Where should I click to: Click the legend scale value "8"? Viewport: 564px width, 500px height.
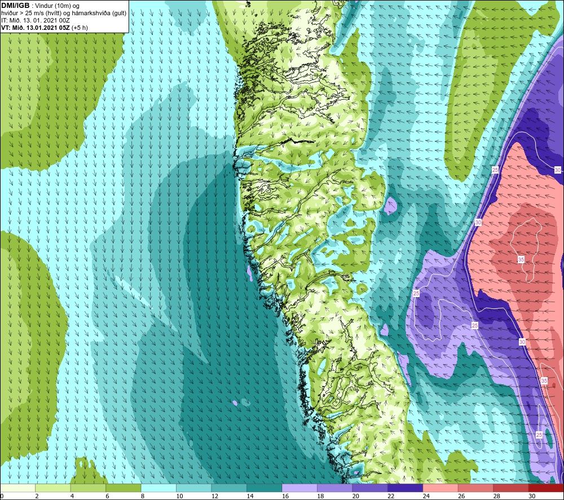(143, 496)
